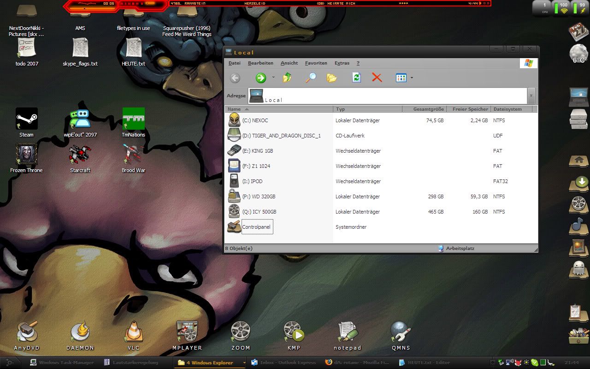This screenshot has height=369, width=590.
Task: Expand the address bar dropdown chevron
Action: tap(531, 96)
